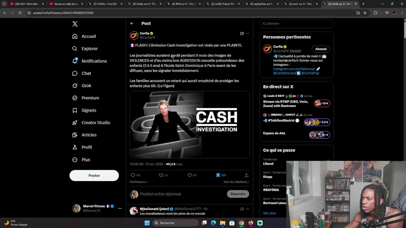The height and width of the screenshot is (228, 406).
Task: Open the reply icon with 112 replies
Action: [x=135, y=175]
